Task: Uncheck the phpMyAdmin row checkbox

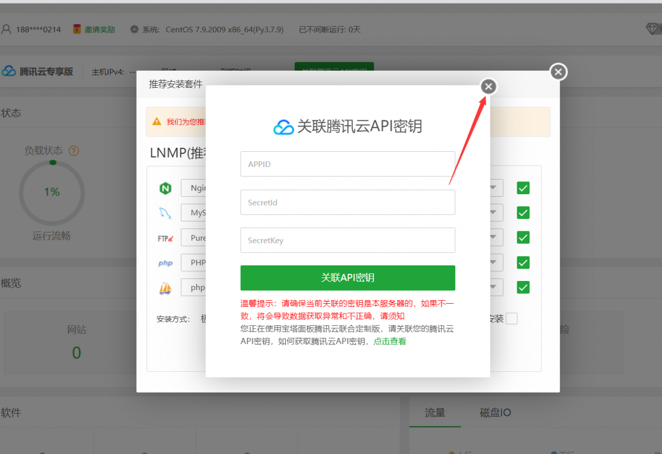Action: click(x=523, y=287)
